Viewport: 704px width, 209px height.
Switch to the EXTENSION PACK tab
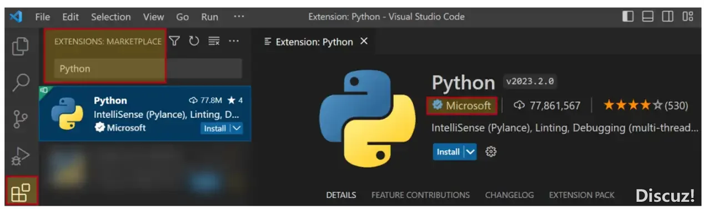coord(582,195)
